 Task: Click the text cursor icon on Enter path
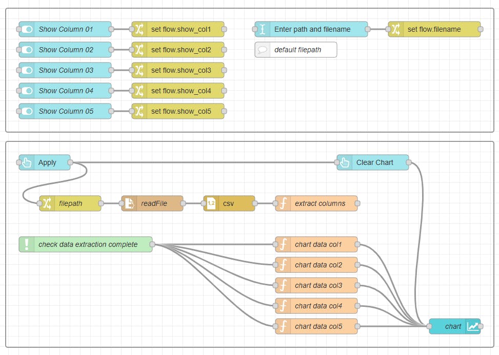click(263, 29)
